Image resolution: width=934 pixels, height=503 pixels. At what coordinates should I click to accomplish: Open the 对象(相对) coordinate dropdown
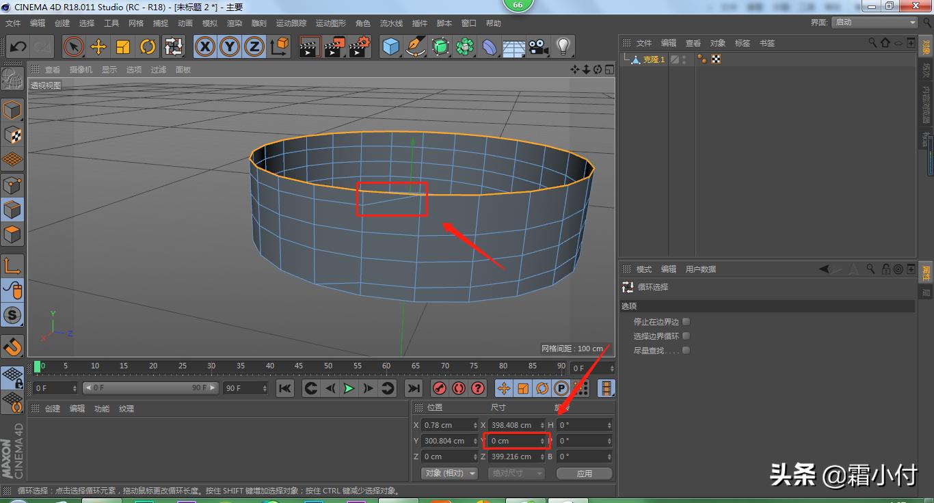coord(449,474)
